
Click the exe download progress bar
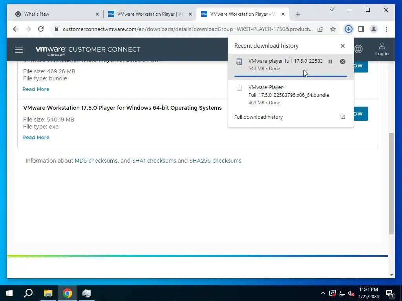(291, 76)
